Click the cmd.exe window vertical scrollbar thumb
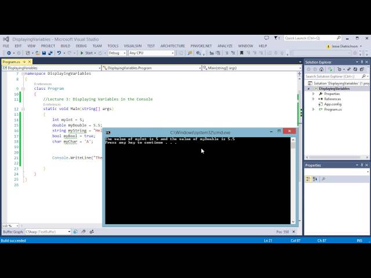 point(293,145)
